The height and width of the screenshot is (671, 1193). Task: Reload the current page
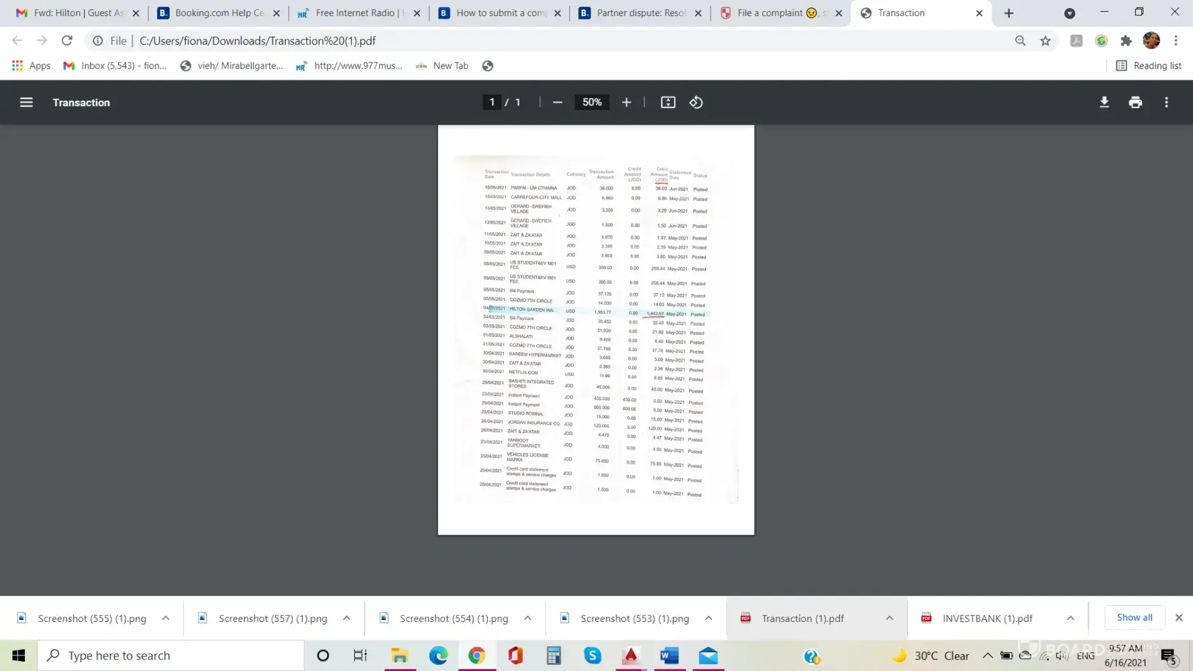pyautogui.click(x=66, y=41)
